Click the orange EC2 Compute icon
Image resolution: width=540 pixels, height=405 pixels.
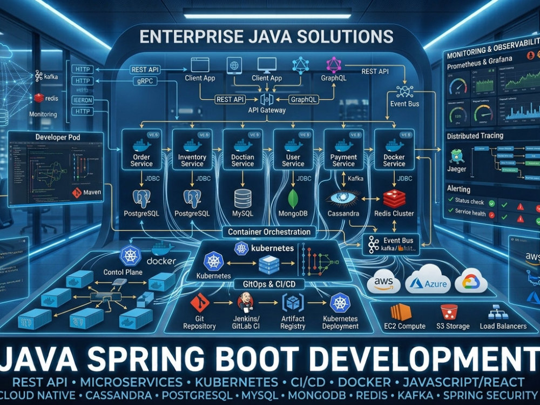401,312
